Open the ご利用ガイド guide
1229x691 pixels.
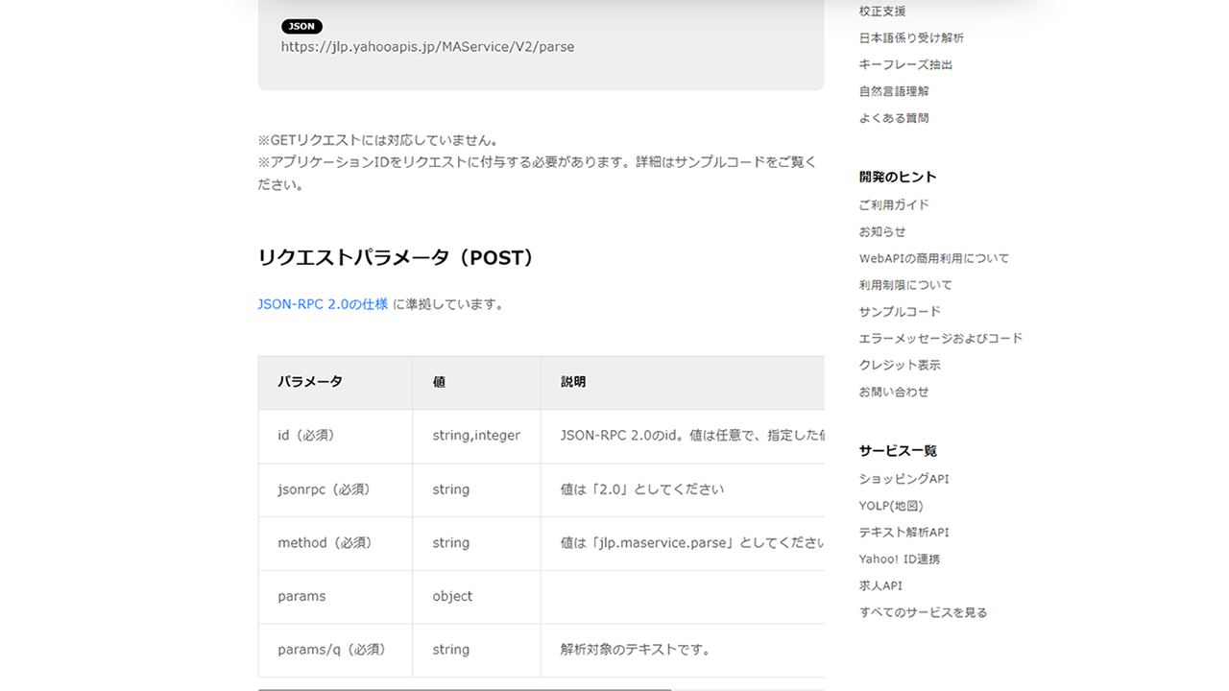click(893, 204)
